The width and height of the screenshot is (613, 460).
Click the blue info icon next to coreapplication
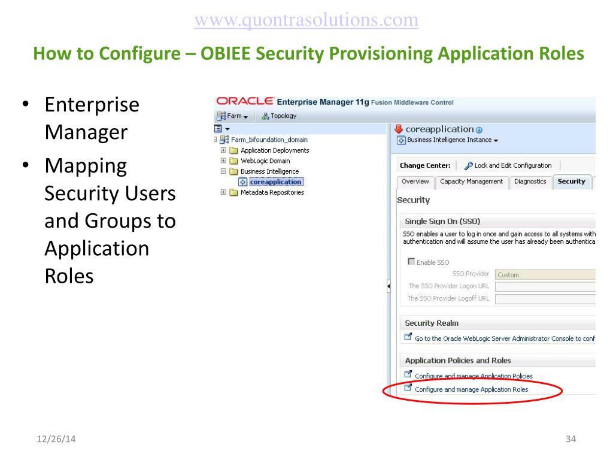coord(480,130)
